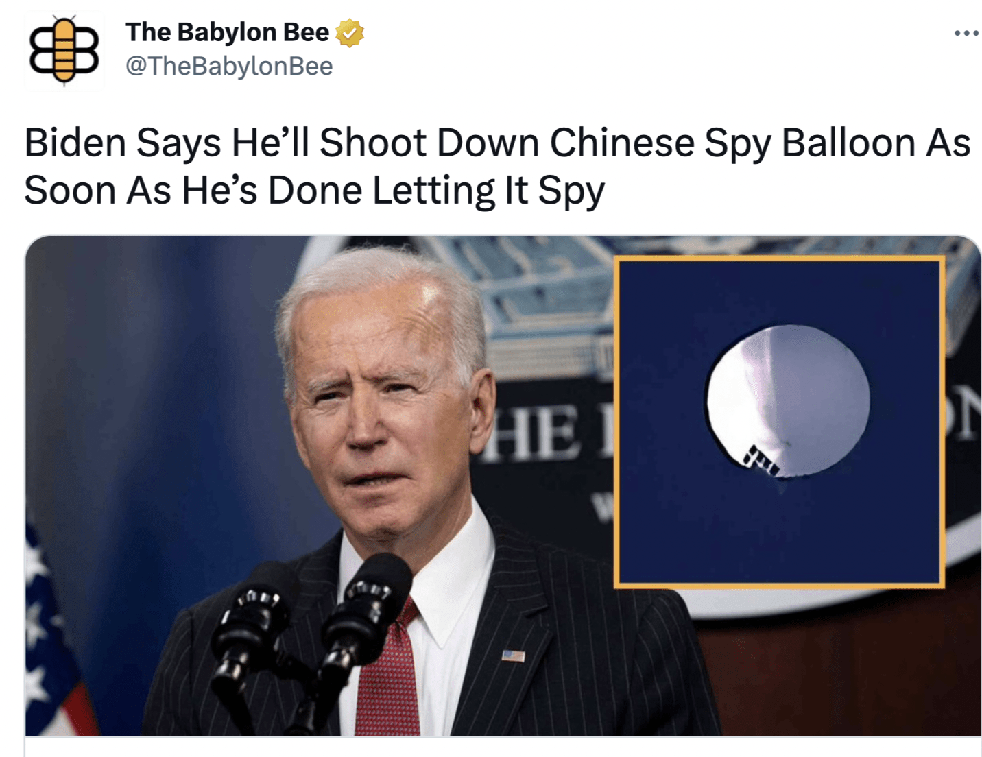This screenshot has height=757, width=982.
Task: Click the orange border of the inset image
Action: click(x=779, y=259)
